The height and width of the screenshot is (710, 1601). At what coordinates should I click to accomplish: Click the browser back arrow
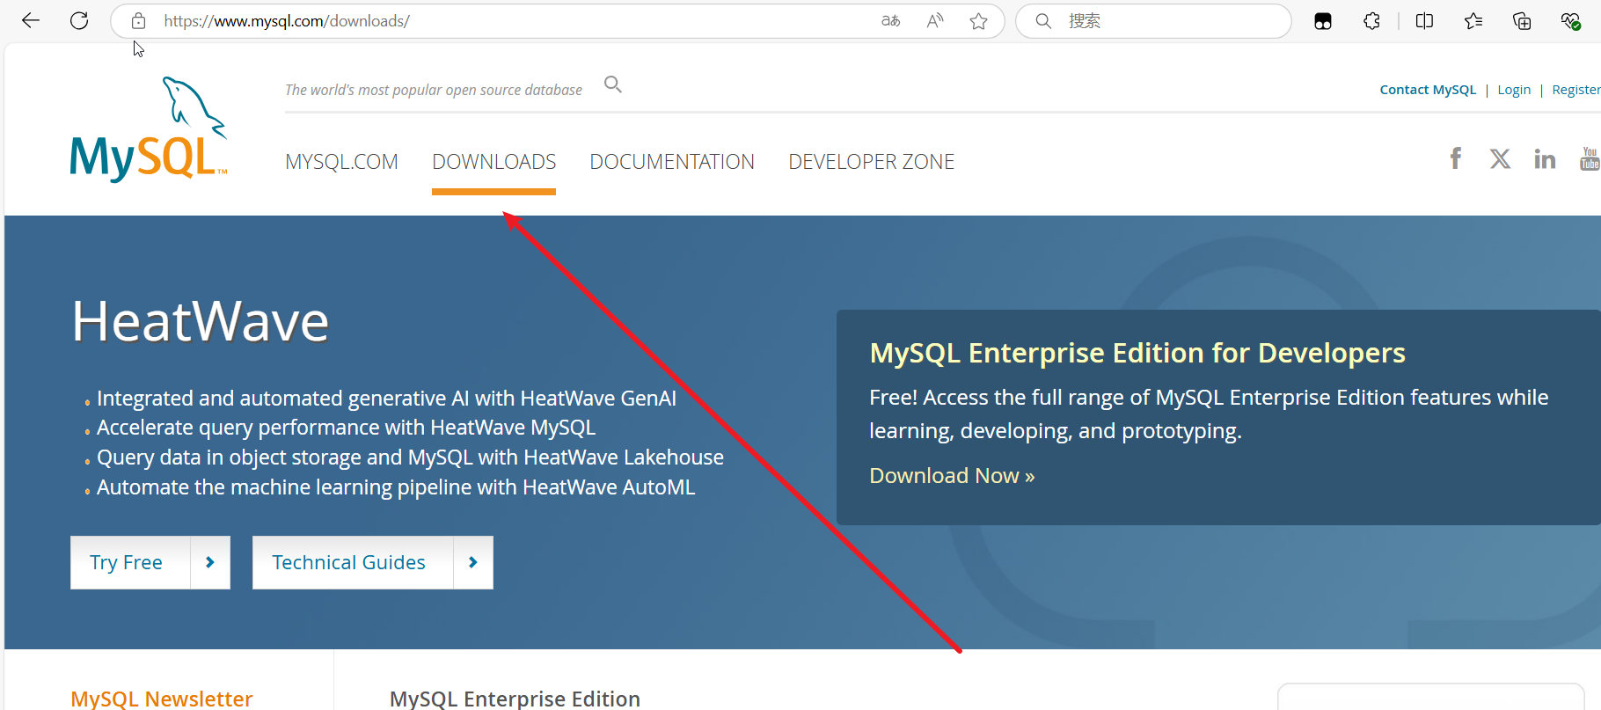[31, 20]
